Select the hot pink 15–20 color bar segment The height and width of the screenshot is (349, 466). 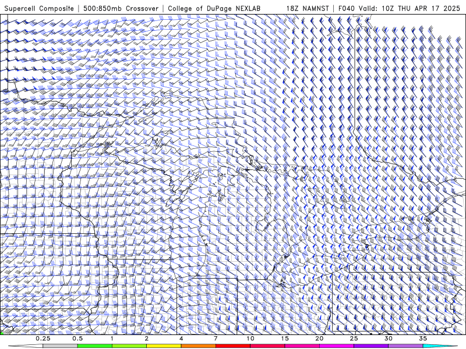click(x=302, y=346)
